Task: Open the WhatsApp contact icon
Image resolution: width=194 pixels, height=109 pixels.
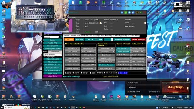Action: 125,12
